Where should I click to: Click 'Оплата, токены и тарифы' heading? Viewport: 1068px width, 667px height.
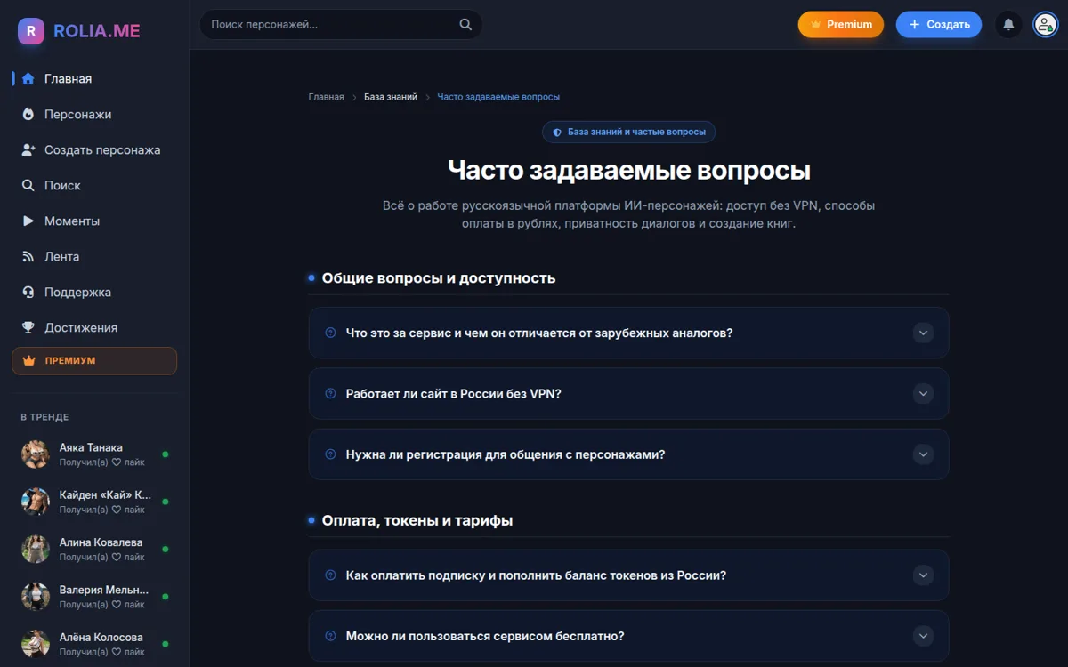coord(417,521)
